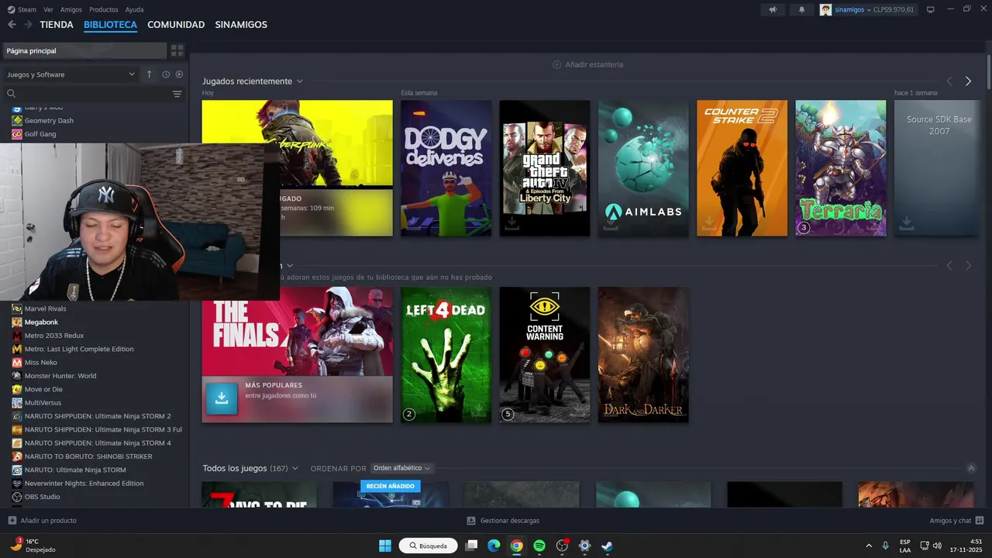Click Añadir un producto at bottom left
Screen dimensions: 992x558
[43, 521]
